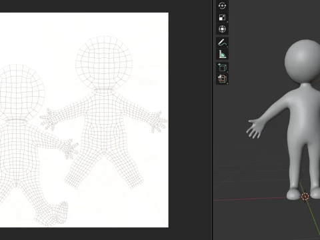Select the Transform tool icon

222,29
